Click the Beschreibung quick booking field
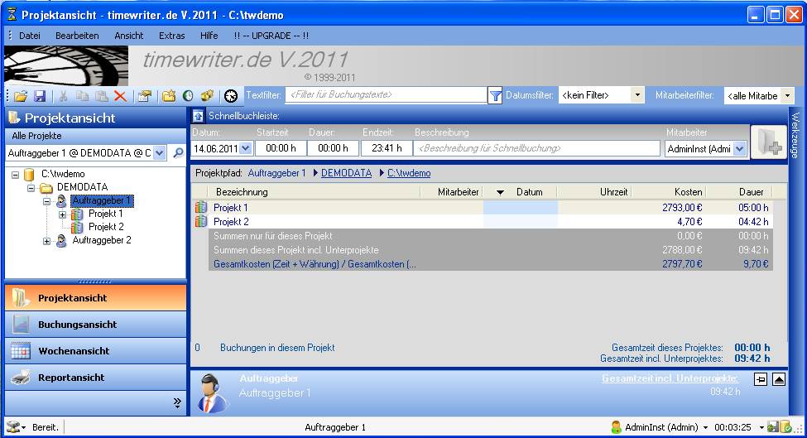Screen dimensions: 807x438 pyautogui.click(x=537, y=148)
